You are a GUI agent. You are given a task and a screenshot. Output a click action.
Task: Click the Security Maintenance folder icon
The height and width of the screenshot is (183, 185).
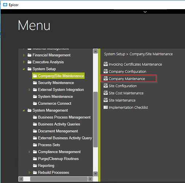[x=35, y=83]
